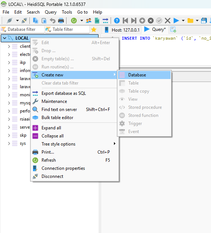The image size is (211, 233).
Task: Click the Paste toolbar icon
Action: (44, 21)
